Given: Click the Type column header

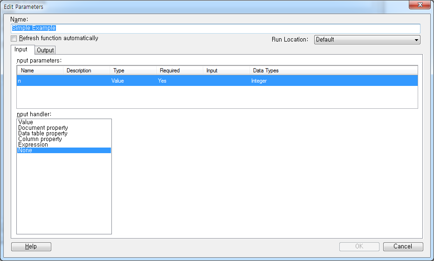Looking at the screenshot, I should point(133,71).
